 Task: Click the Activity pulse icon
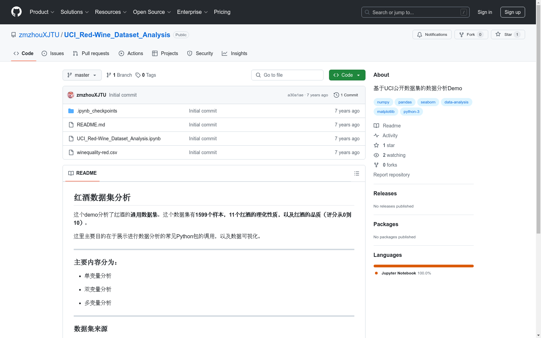pyautogui.click(x=376, y=136)
